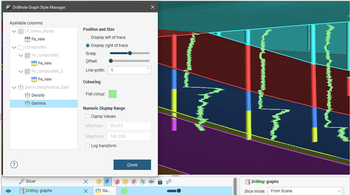Select the Density column in the tree
Image resolution: width=350 pixels, height=195 pixels.
point(38,95)
